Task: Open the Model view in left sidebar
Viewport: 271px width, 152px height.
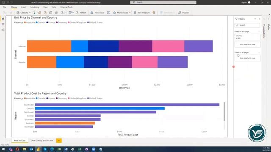Action: (x=3, y=30)
